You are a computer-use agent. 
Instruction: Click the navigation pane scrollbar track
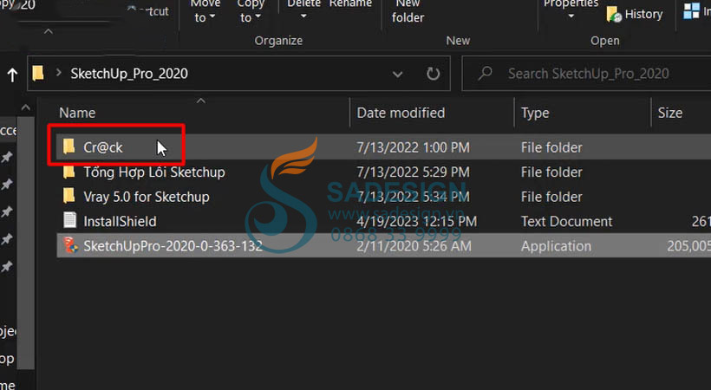click(26, 243)
